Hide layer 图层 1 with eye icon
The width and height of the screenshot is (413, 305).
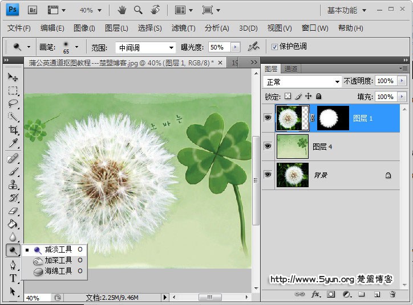[268, 118]
